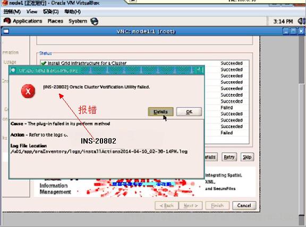Cancel the Grid Infrastructure installer
The image size is (306, 227).
pyautogui.click(x=244, y=206)
